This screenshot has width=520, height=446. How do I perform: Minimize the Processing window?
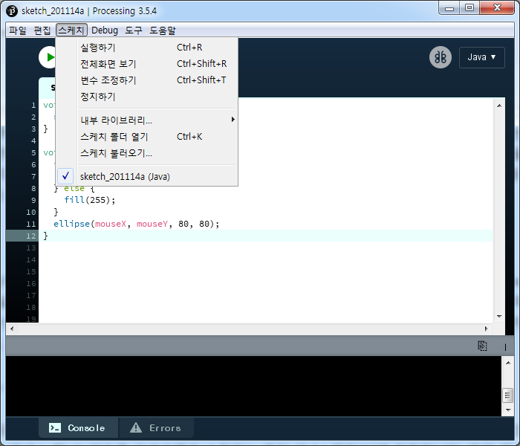click(x=449, y=8)
